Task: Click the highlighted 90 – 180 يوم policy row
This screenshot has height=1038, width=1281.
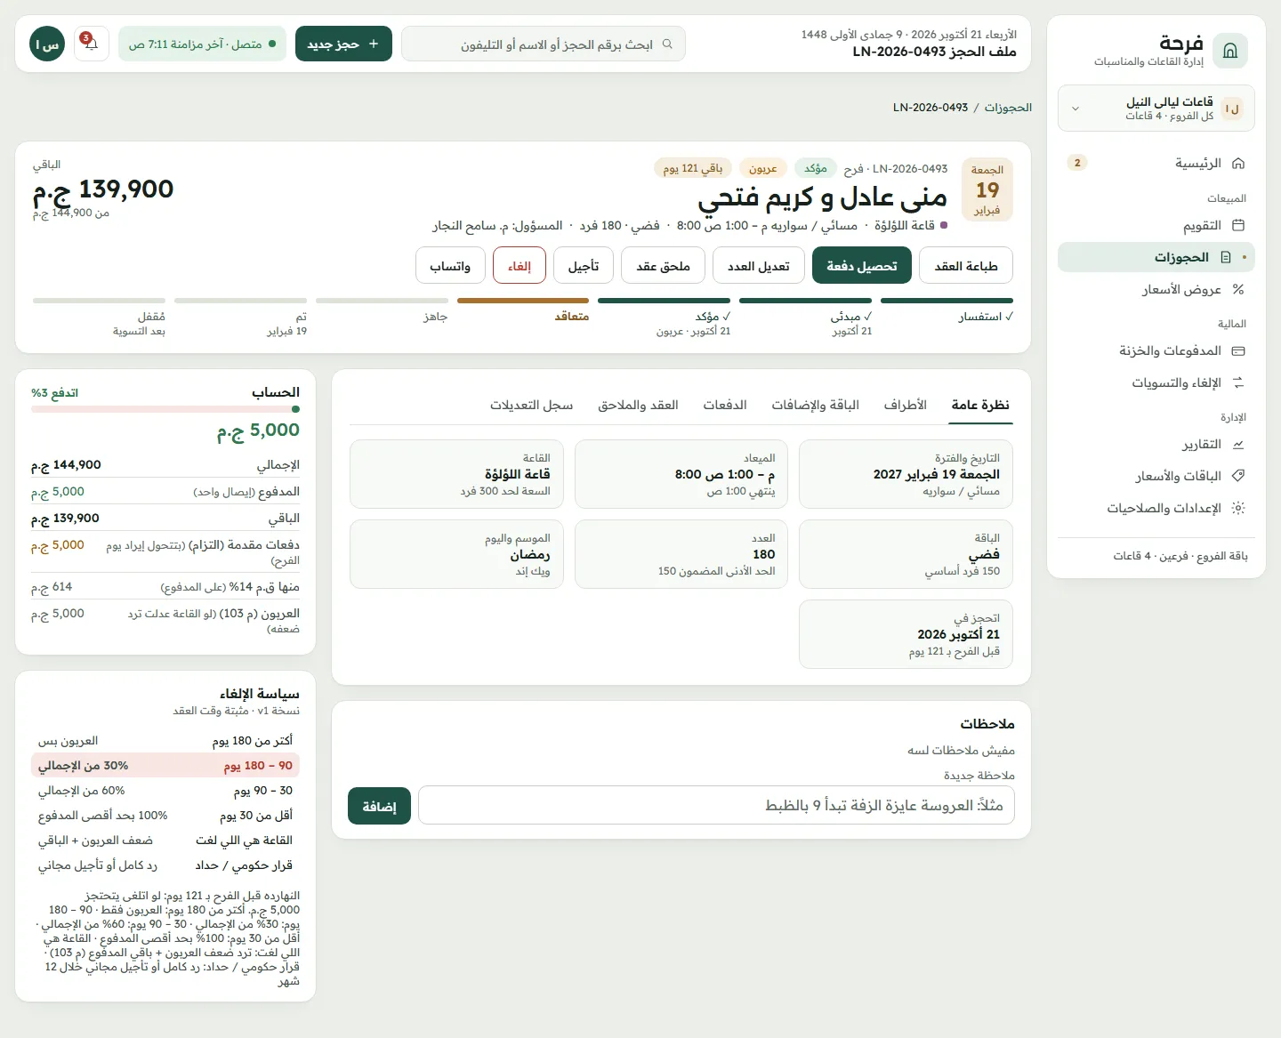Action: 165,766
